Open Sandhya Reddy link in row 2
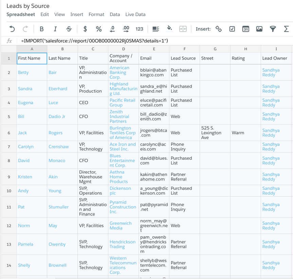 [x=271, y=73]
